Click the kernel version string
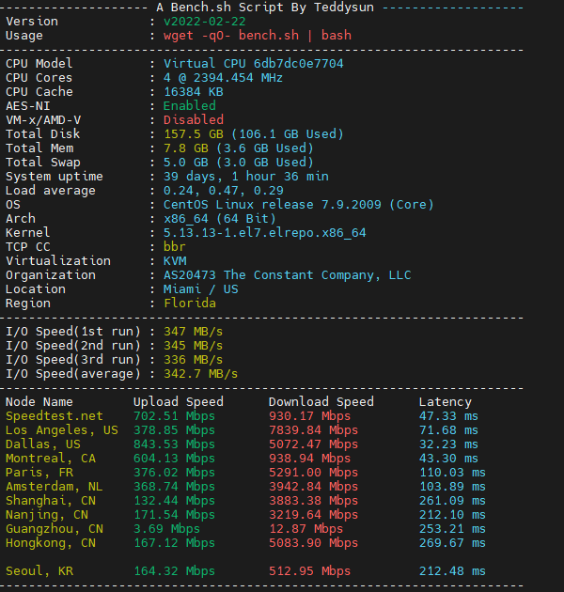Viewport: 564px width, 592px height. tap(264, 233)
